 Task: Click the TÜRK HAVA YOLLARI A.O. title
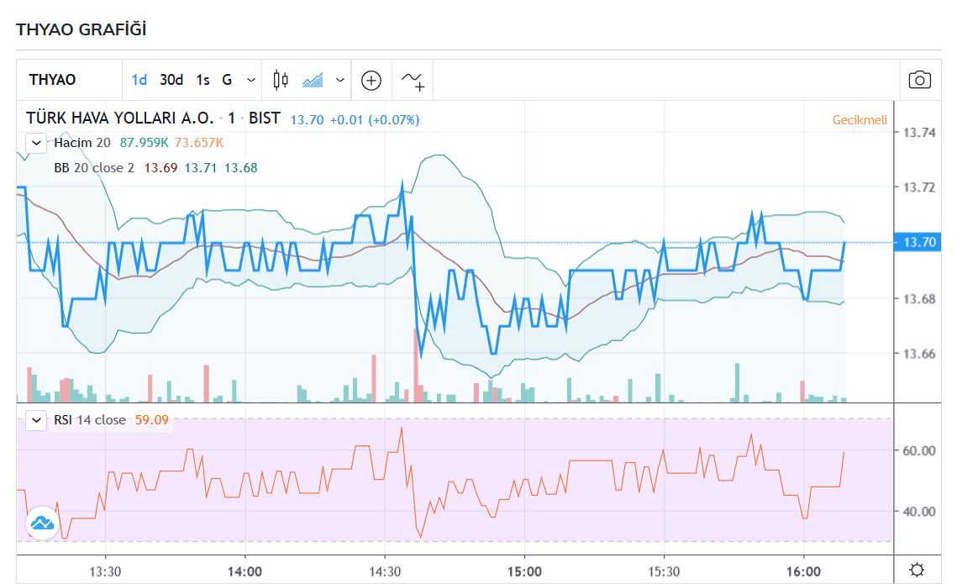(x=119, y=118)
